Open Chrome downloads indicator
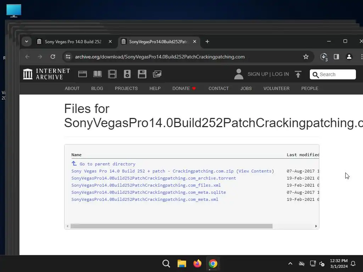Screen dimensions: 363x272 324,57
